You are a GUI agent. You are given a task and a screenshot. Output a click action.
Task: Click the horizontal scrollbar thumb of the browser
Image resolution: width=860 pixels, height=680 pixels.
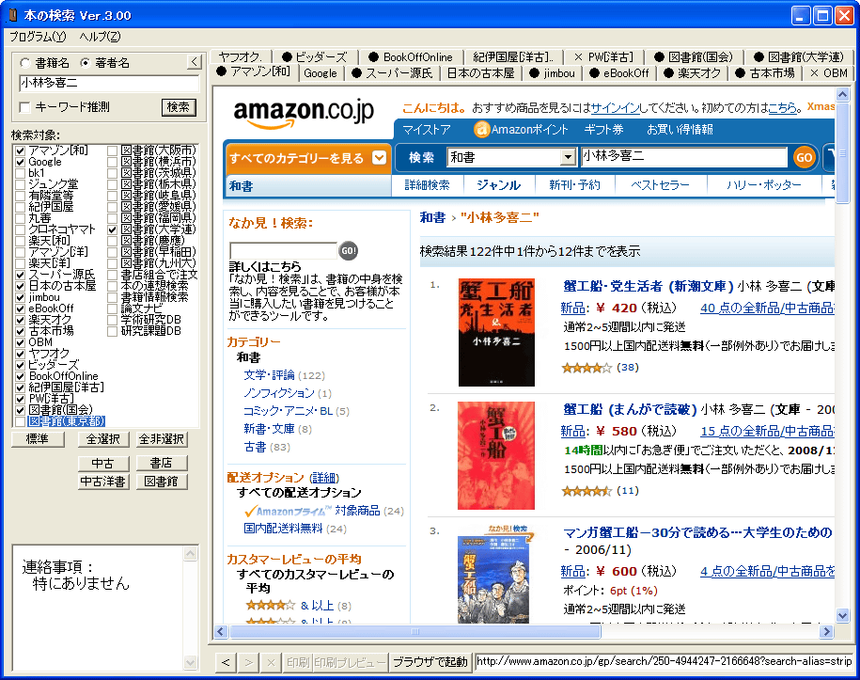click(x=415, y=632)
